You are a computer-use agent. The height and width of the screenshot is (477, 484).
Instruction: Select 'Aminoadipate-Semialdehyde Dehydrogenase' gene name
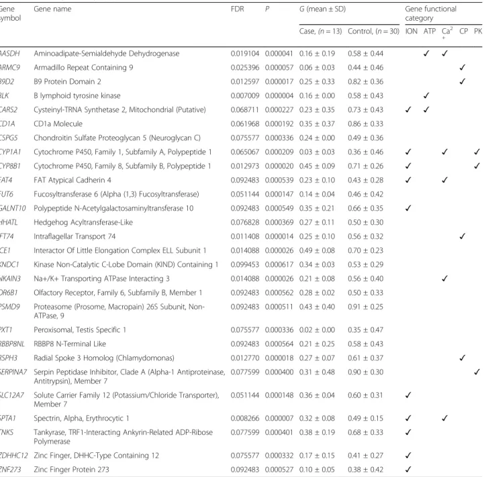click(107, 54)
